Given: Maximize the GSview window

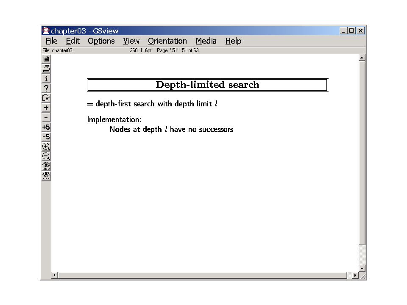Looking at the screenshot, I should (351, 31).
